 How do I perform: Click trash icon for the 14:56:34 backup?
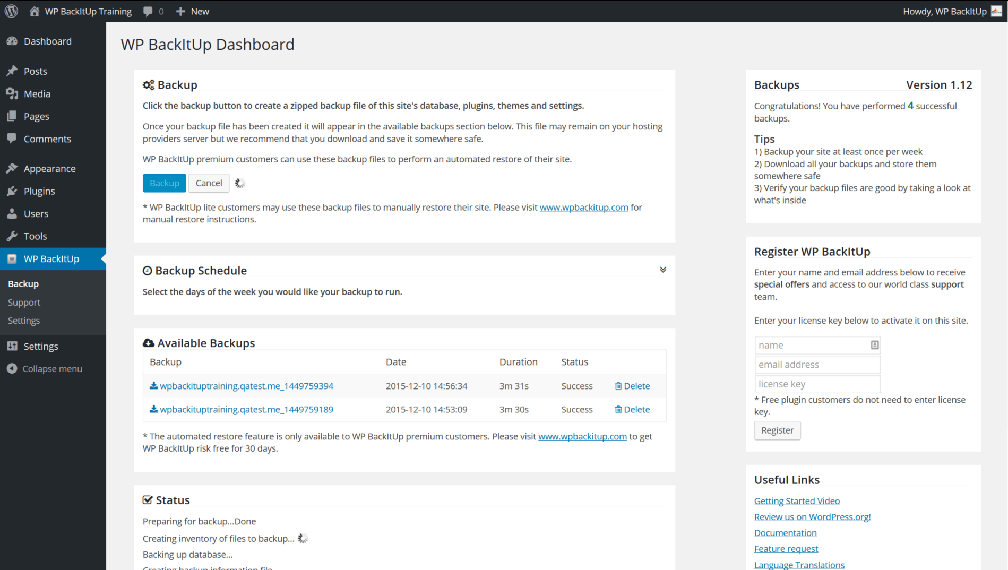click(618, 386)
